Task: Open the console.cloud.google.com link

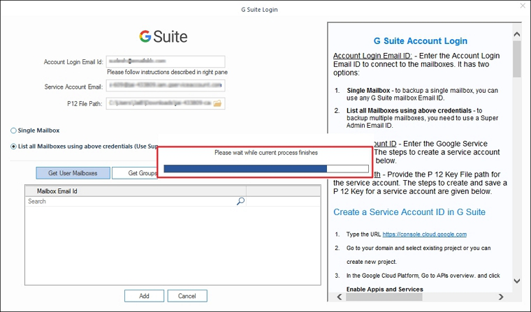Action: click(424, 234)
